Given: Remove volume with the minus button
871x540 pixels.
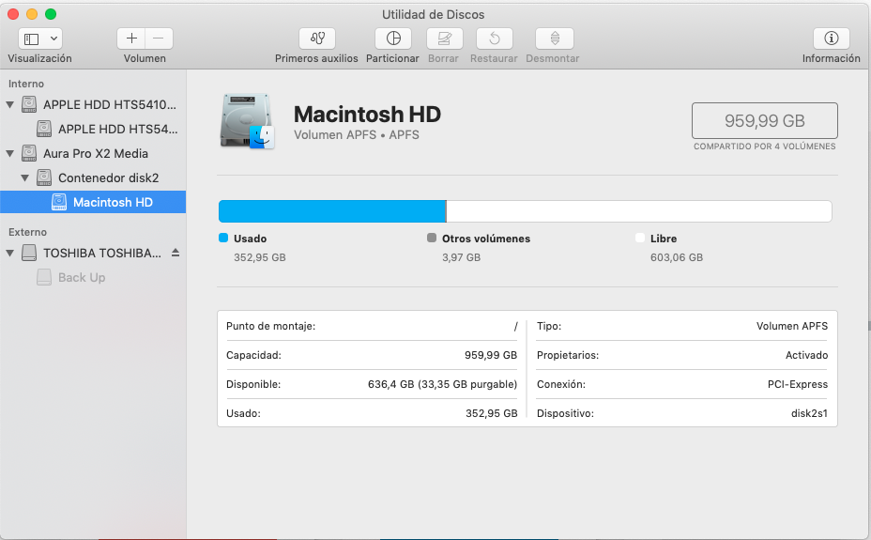Looking at the screenshot, I should pos(159,39).
